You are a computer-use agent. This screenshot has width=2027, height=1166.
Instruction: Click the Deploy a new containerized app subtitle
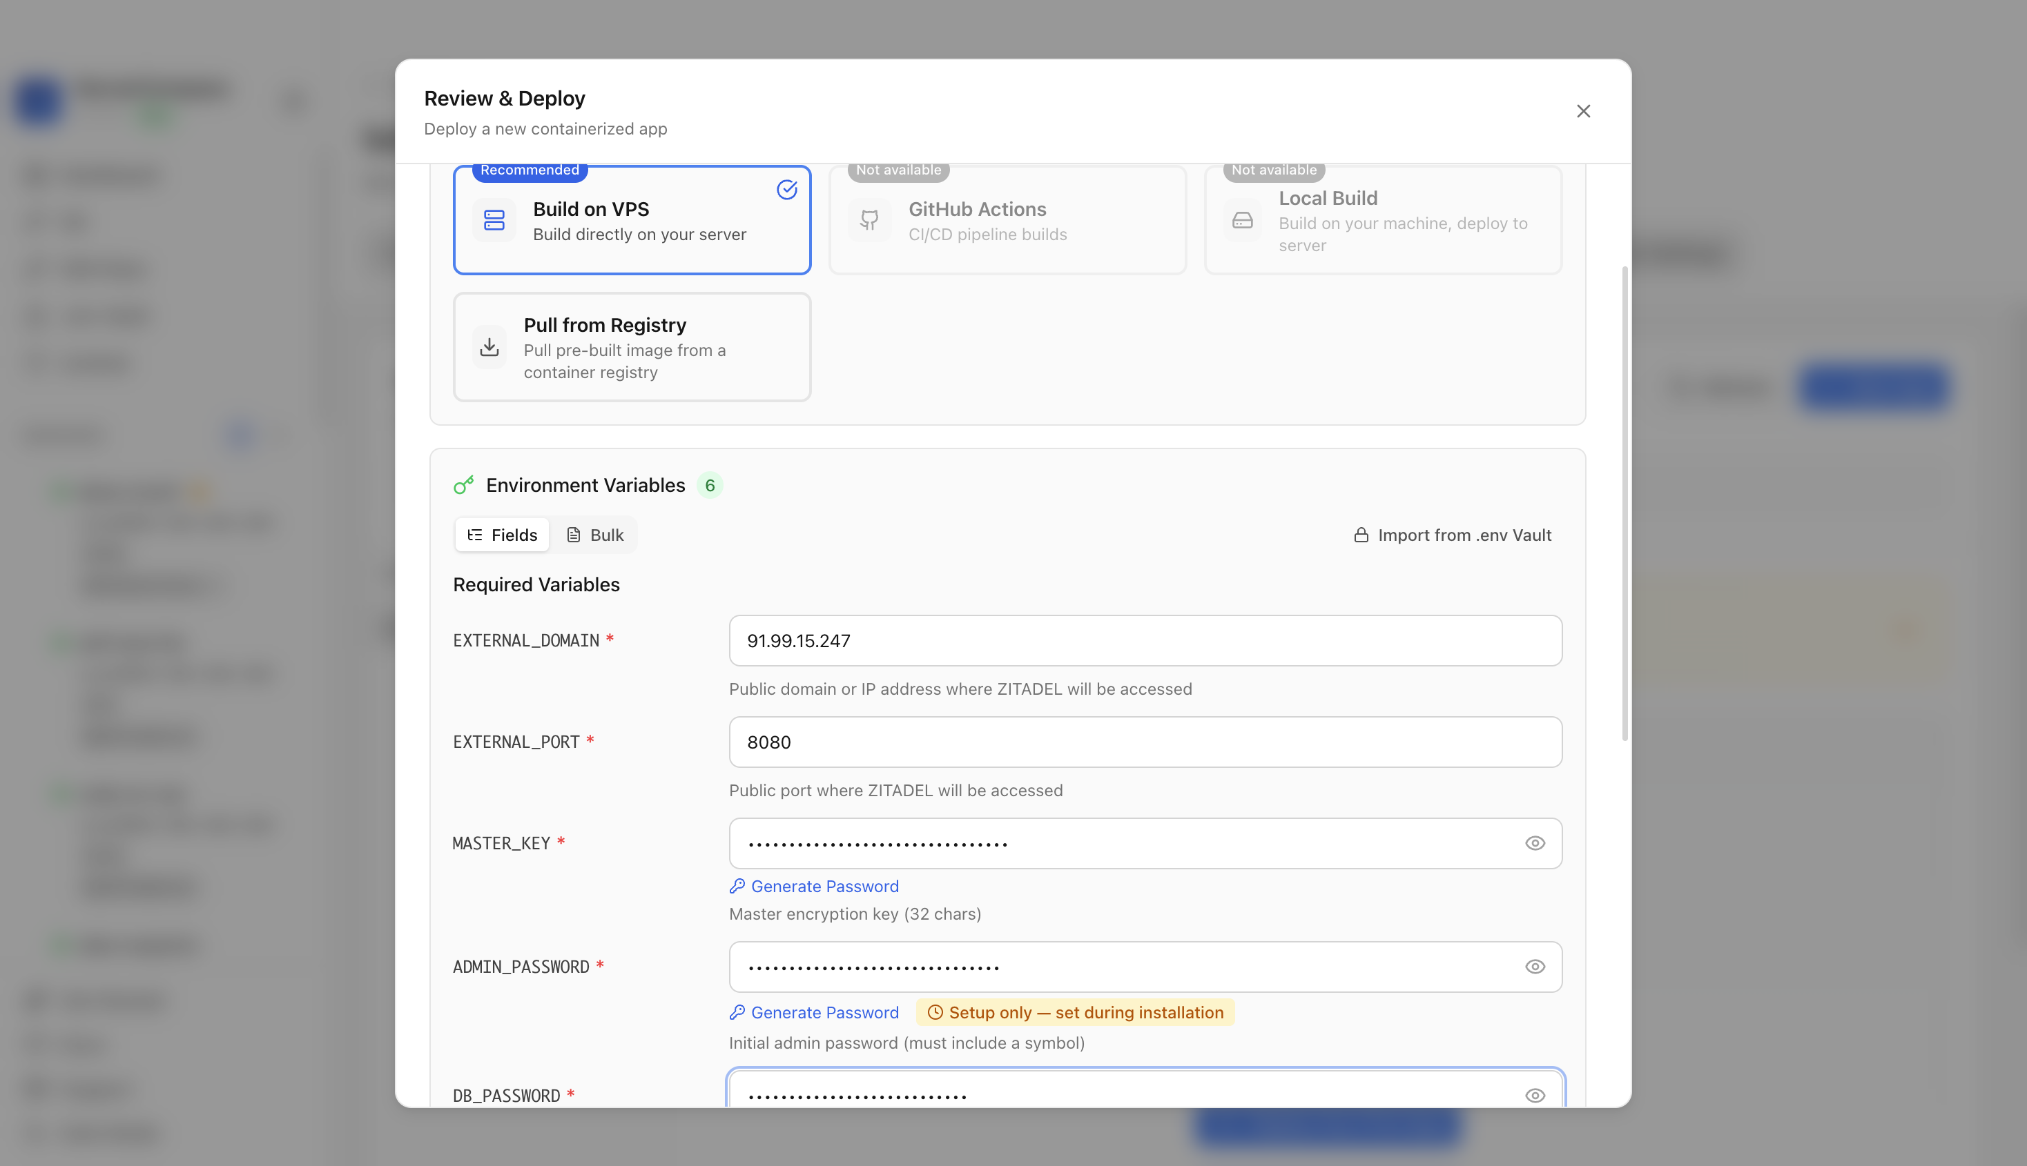545,129
